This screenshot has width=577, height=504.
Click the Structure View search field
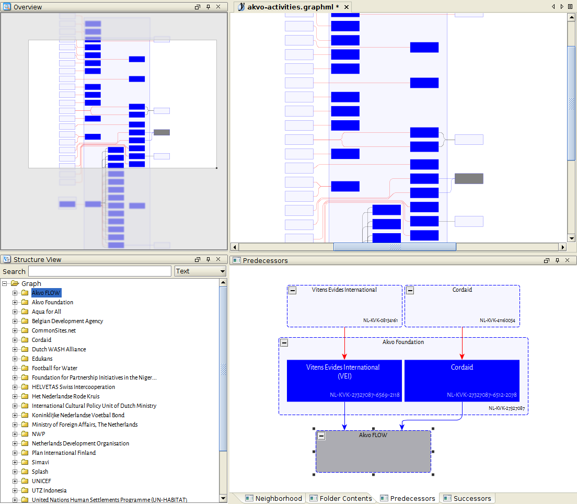tap(100, 271)
